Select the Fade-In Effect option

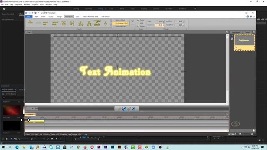click(120, 20)
